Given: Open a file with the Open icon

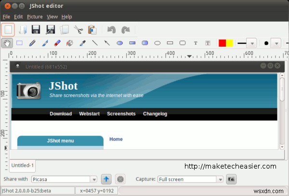Looking at the screenshot, I should (x=23, y=30).
